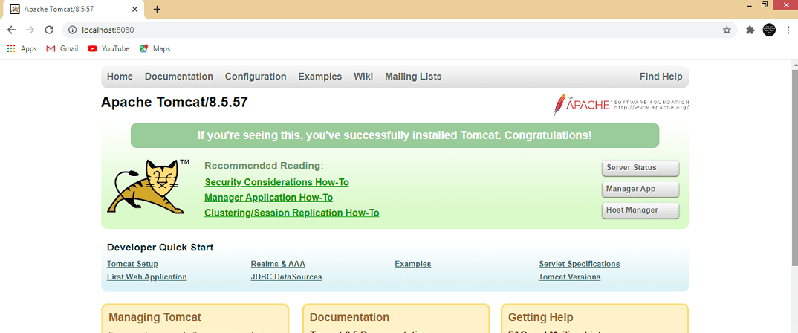
Task: Click the green Congratulations banner text
Action: (395, 135)
